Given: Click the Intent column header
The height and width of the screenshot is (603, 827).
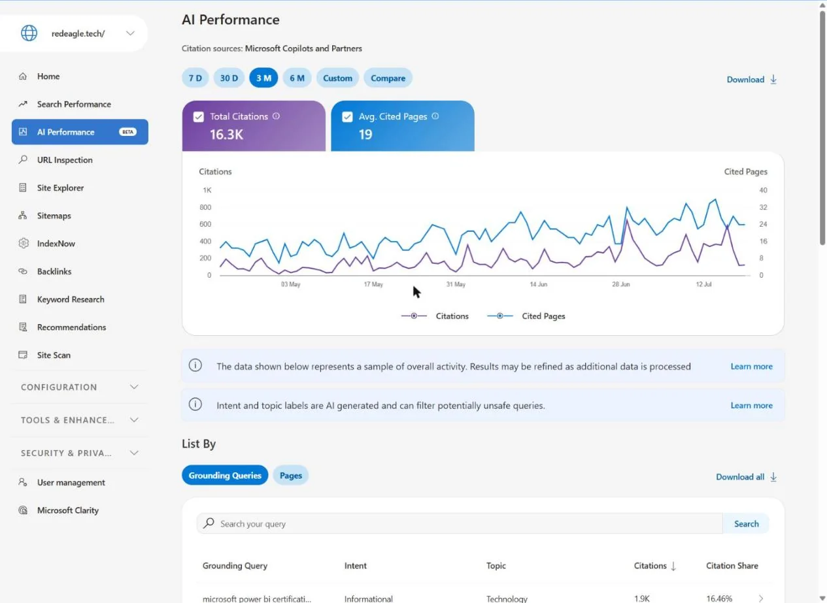Looking at the screenshot, I should tap(356, 566).
